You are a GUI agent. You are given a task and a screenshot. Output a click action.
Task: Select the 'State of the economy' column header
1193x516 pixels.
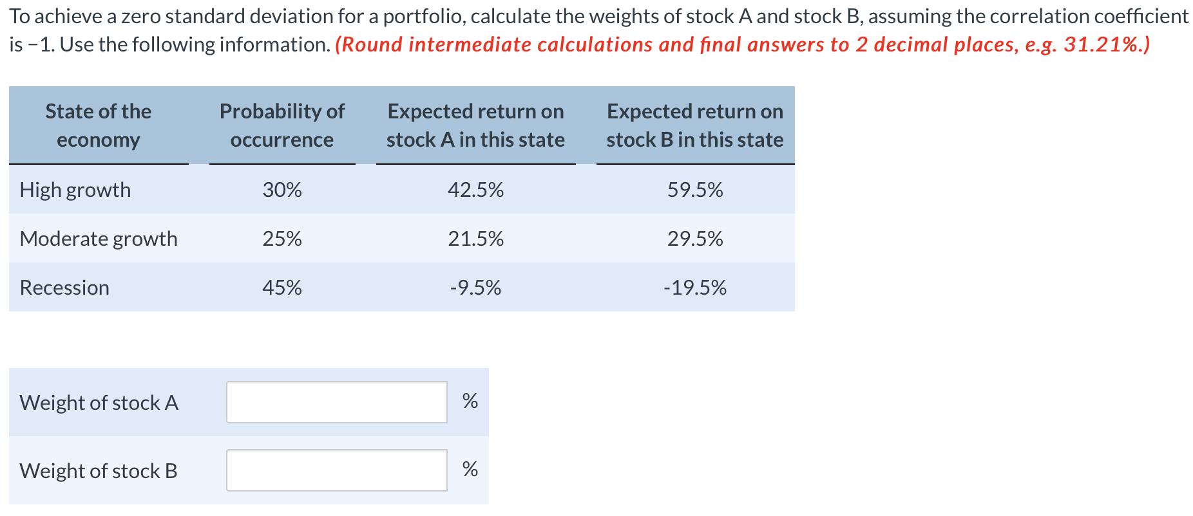pos(98,125)
